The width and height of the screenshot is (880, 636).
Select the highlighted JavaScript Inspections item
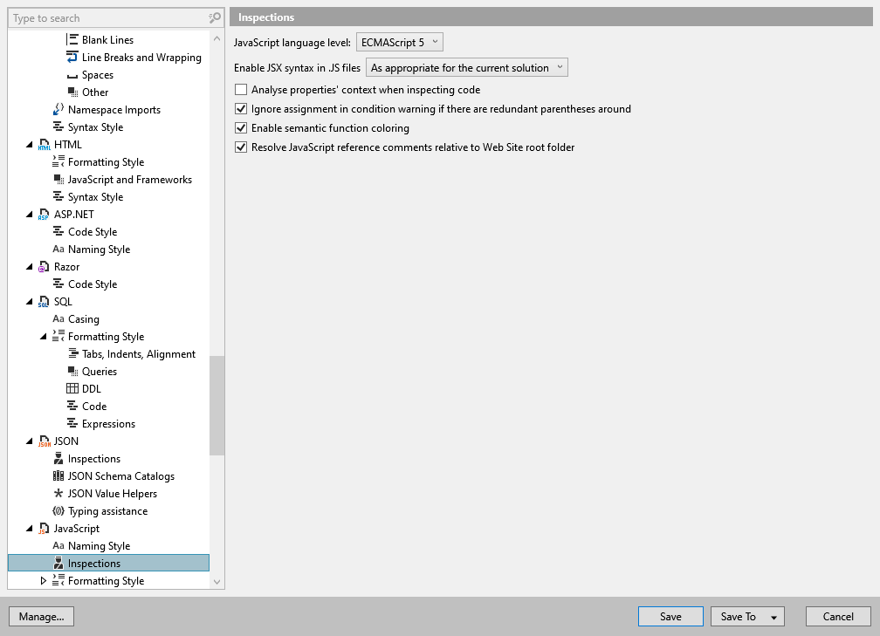108,563
